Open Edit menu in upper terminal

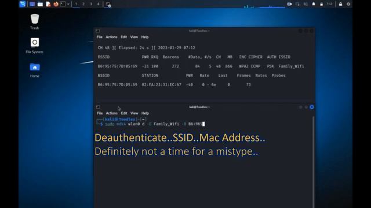[123, 37]
